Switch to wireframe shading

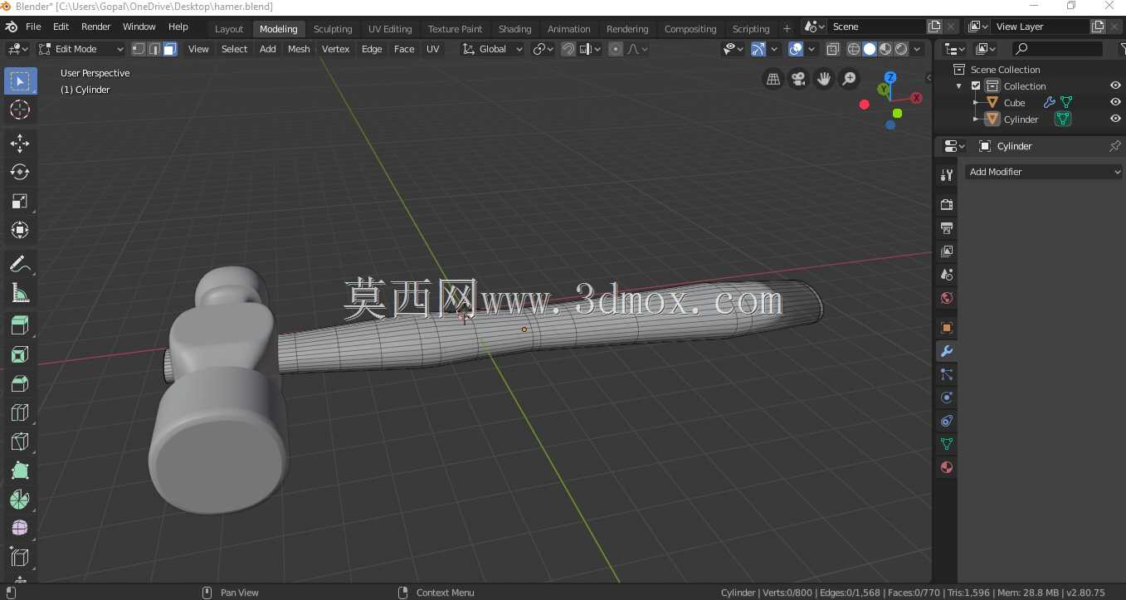pyautogui.click(x=853, y=49)
